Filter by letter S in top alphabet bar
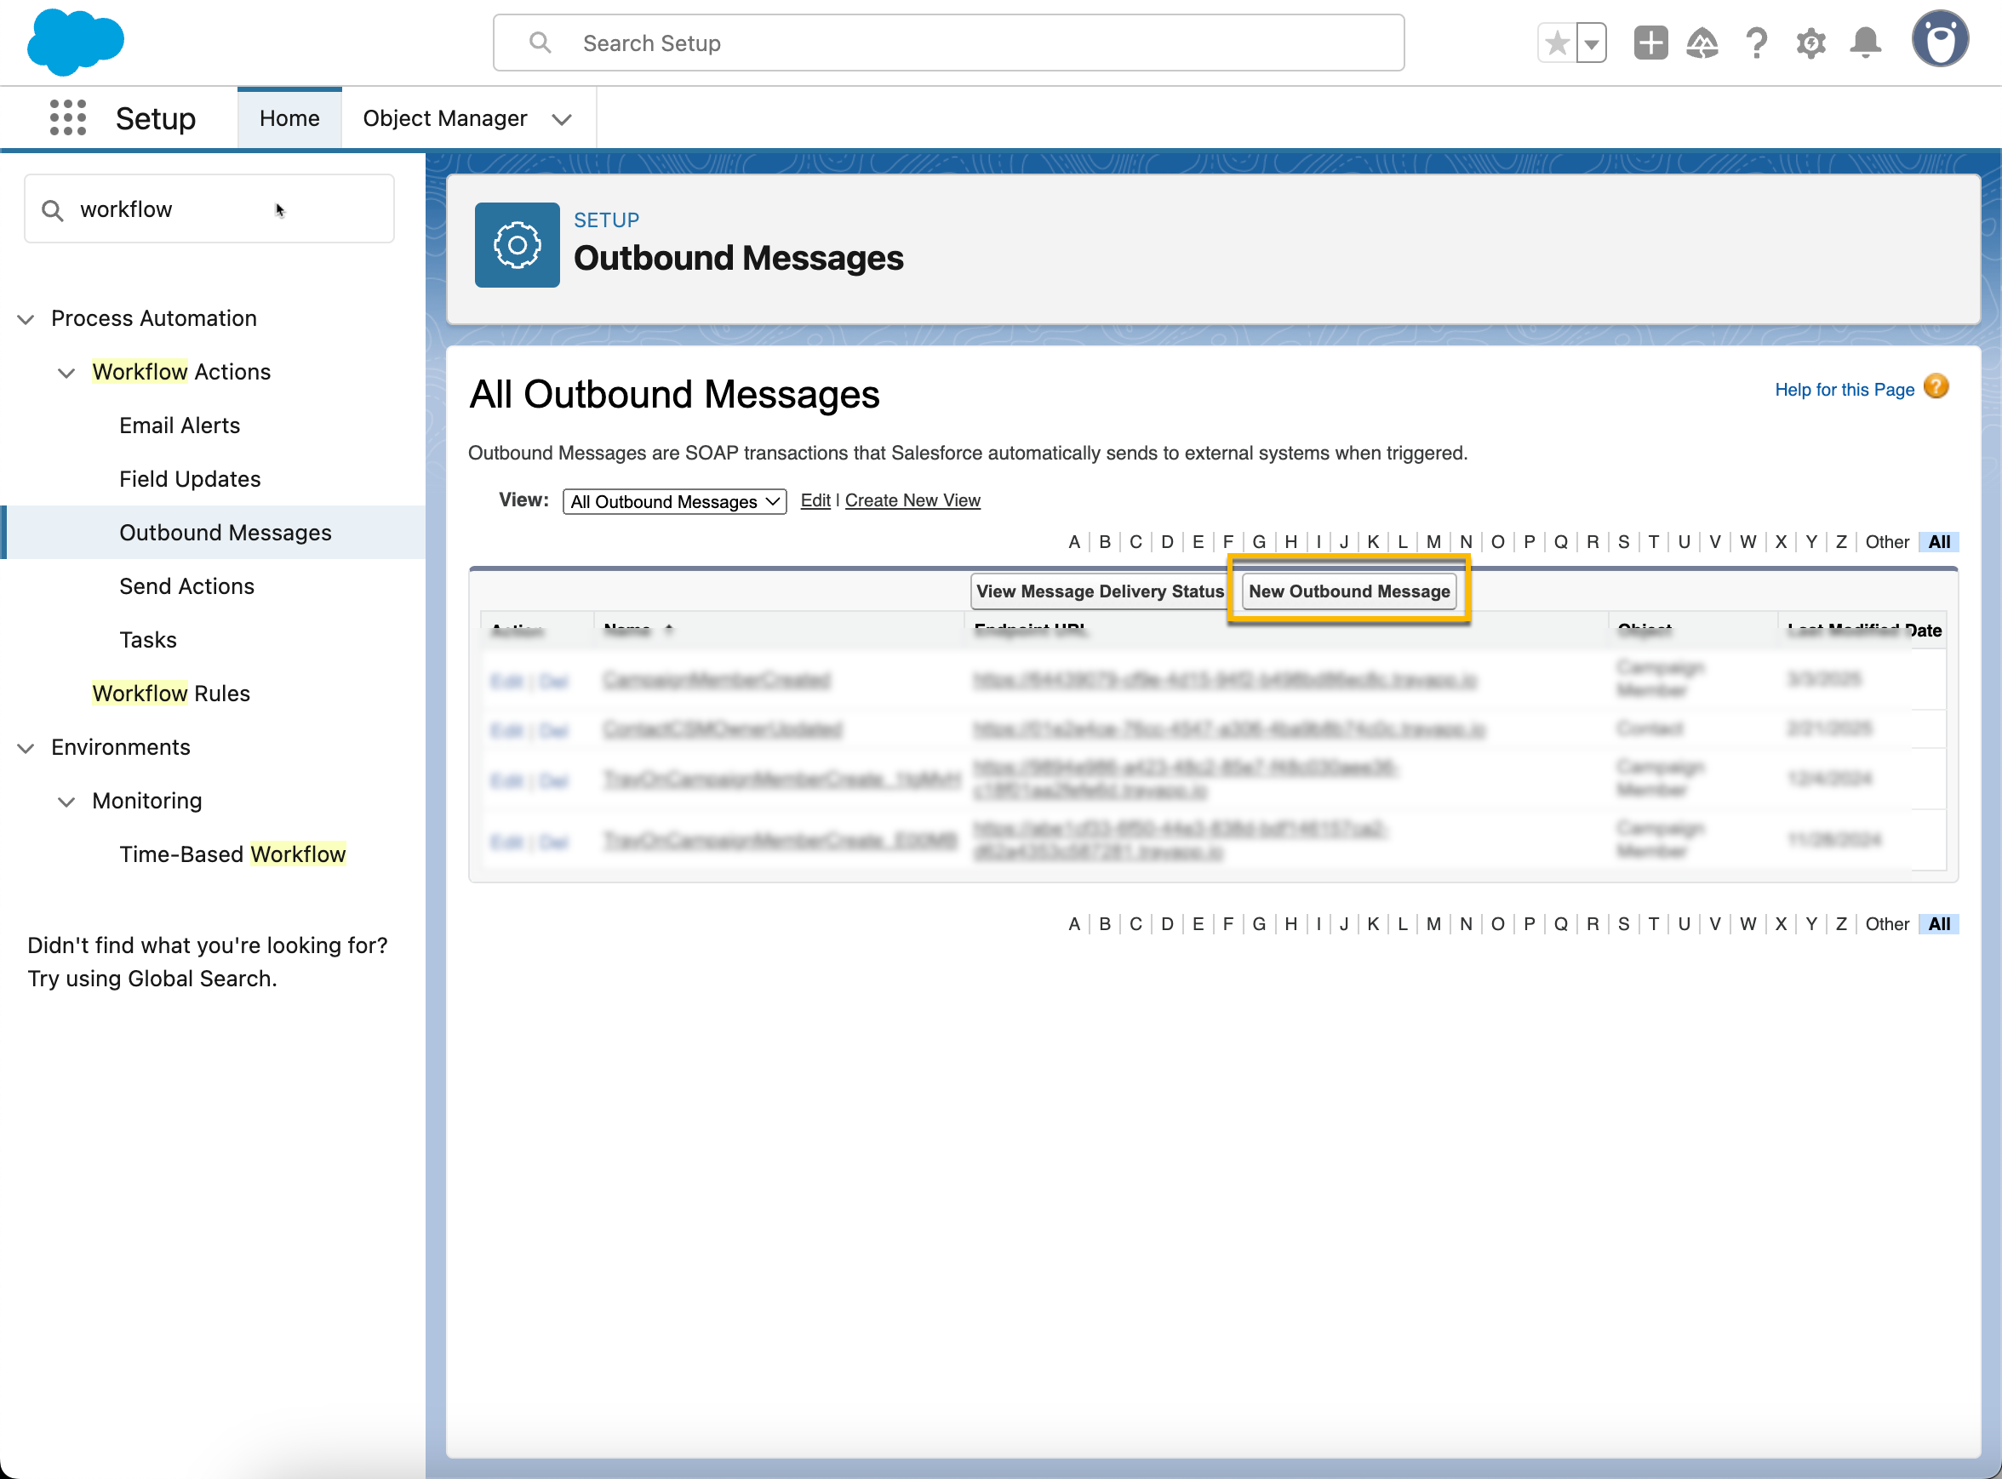 [x=1623, y=541]
